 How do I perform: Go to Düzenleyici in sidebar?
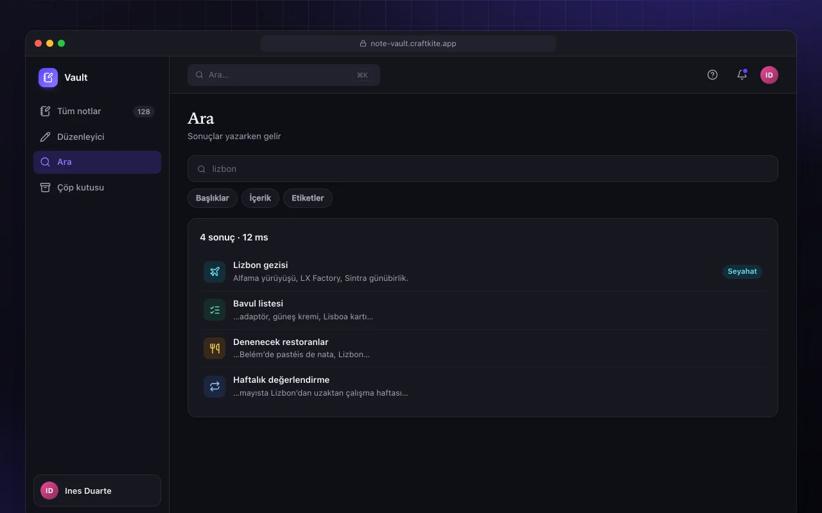(97, 137)
